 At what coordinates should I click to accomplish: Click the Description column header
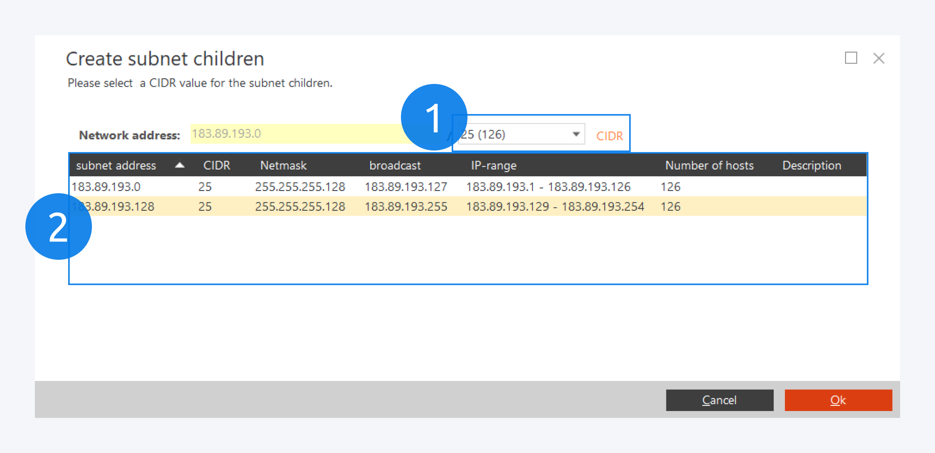(x=811, y=165)
